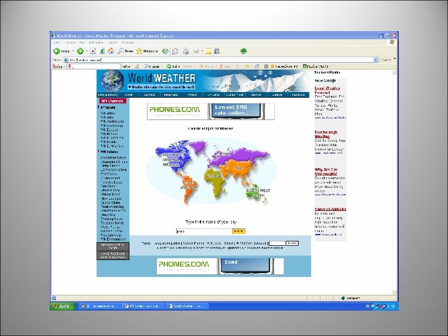Screen dimensions: 448x336
Task: Click the first gray box below the sidebar
Action: click(x=113, y=246)
